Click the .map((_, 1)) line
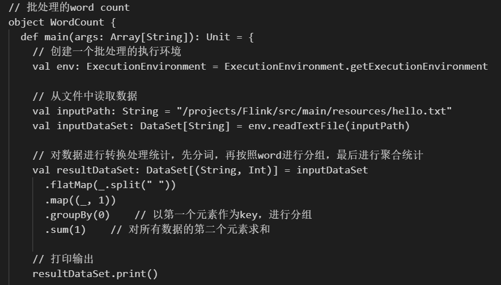This screenshot has width=501, height=285. [x=80, y=200]
